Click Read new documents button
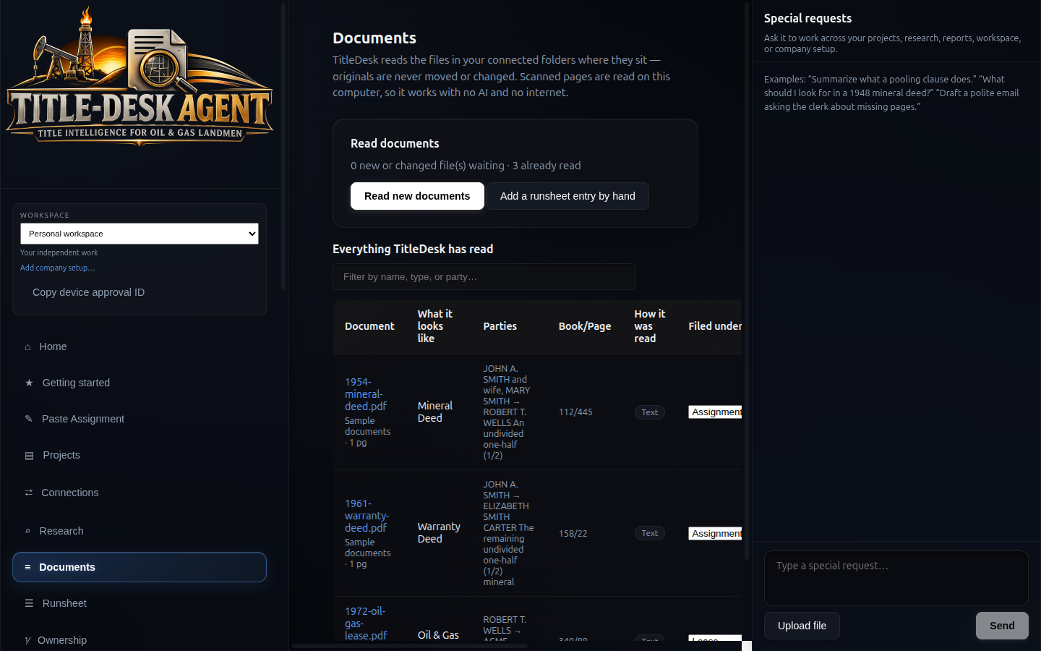 (x=417, y=196)
